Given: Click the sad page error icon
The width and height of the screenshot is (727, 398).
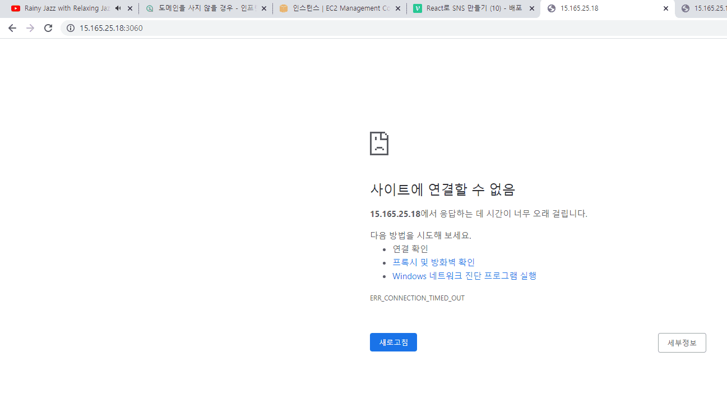Looking at the screenshot, I should click(x=379, y=144).
